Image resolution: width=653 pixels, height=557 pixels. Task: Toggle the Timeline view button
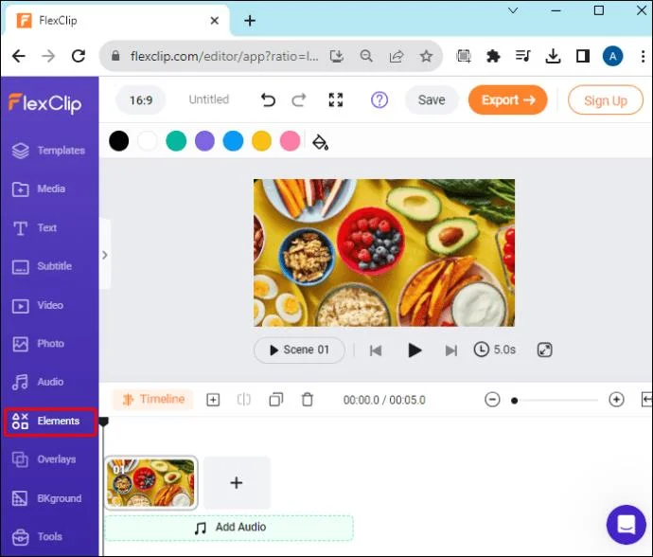[x=152, y=400]
